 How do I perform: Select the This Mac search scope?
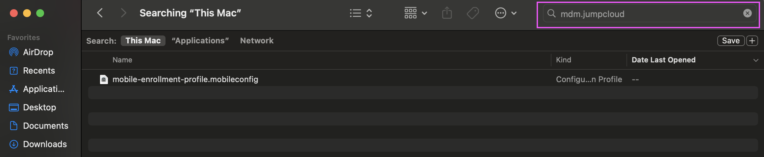tap(143, 41)
